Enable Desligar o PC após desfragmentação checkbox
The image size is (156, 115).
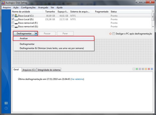(114, 34)
